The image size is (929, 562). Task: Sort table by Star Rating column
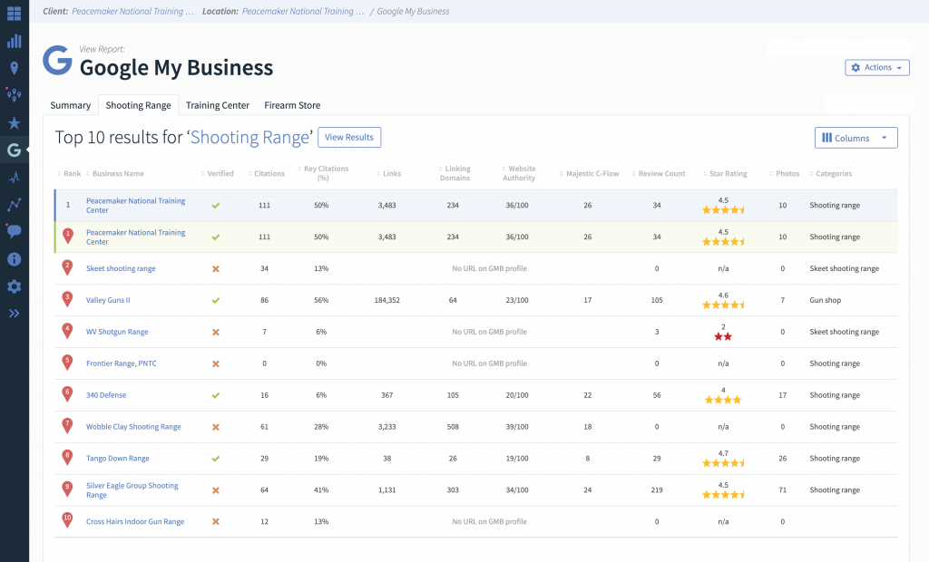click(725, 173)
